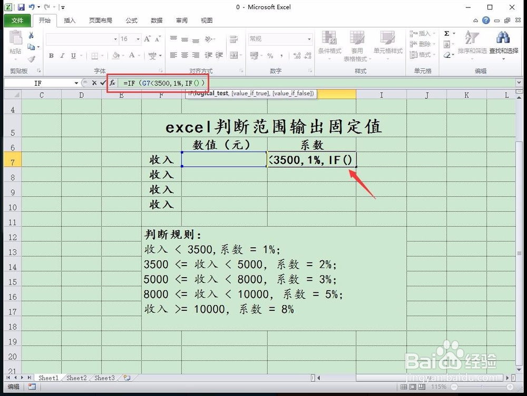Open Find and Select (查找和选择)
The height and width of the screenshot is (396, 527).
click(x=503, y=45)
